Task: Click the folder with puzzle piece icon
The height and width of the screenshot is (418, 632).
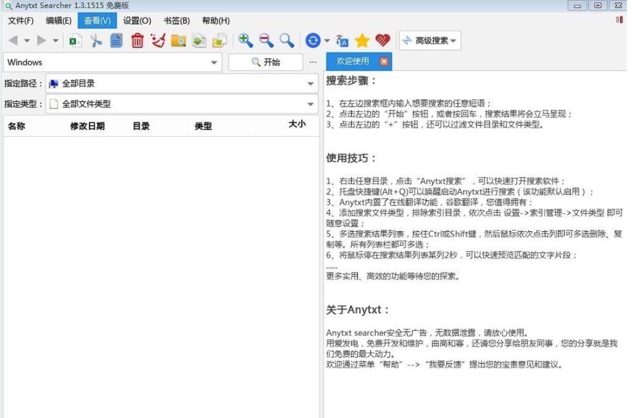Action: coord(220,41)
